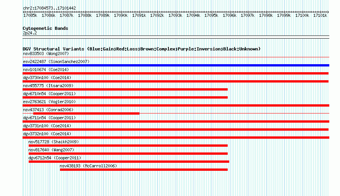This screenshot has height=196, width=340.
Task: Click the 17101k ruler tick label
Action: click(x=320, y=16)
